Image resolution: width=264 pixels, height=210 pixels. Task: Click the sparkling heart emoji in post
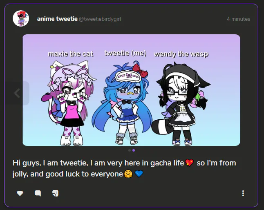click(189, 163)
